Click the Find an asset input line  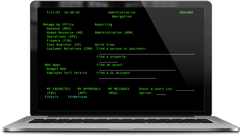pyautogui.click(x=137, y=69)
